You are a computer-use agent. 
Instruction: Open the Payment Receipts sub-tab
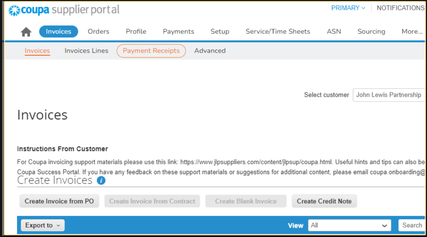click(151, 51)
